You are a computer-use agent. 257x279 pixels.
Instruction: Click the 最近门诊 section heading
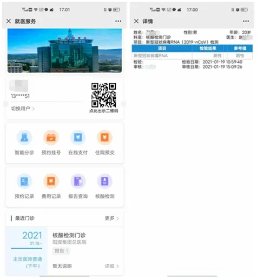point(24,218)
